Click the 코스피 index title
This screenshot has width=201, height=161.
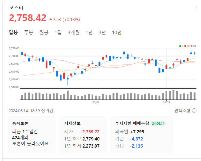tap(16, 8)
